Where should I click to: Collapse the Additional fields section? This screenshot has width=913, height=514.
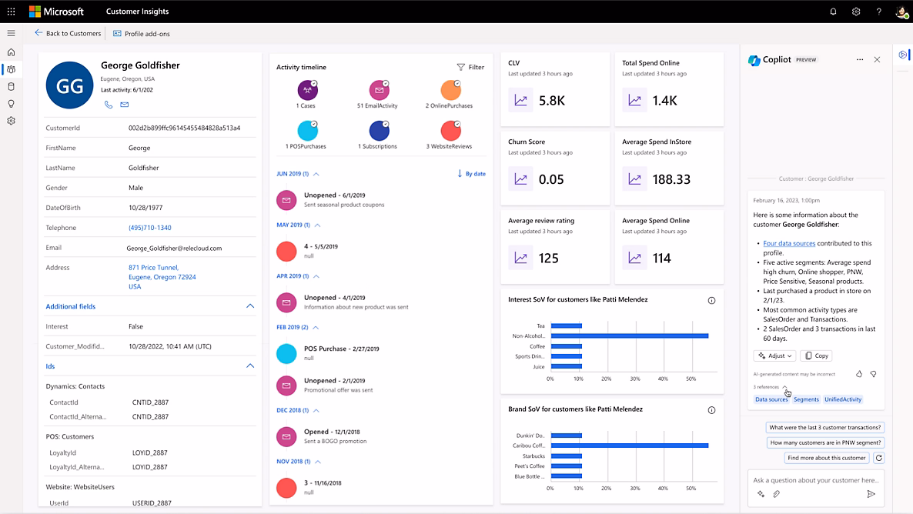click(x=249, y=305)
